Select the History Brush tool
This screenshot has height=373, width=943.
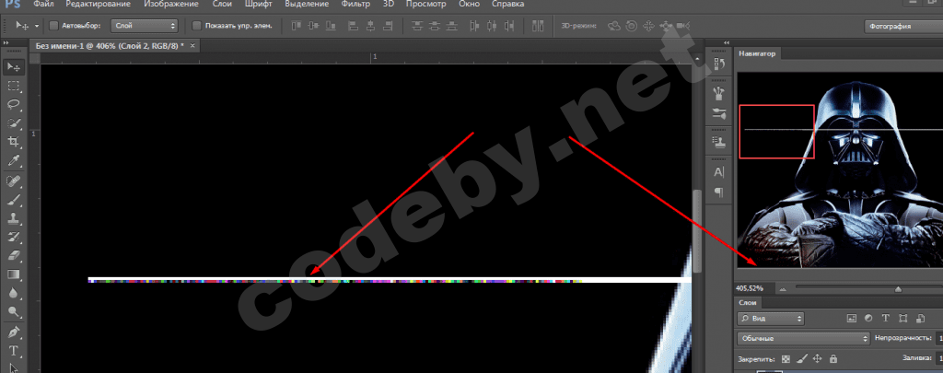coord(13,237)
